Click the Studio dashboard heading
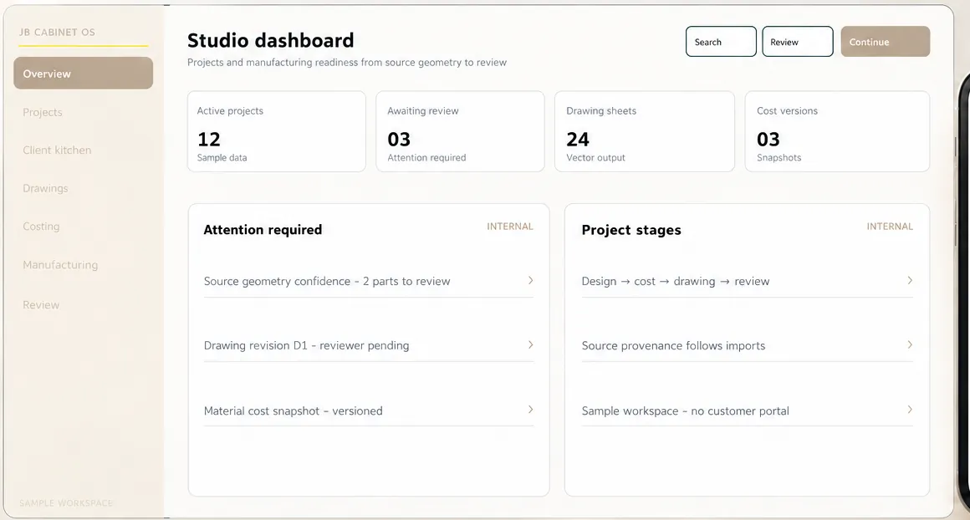 (270, 40)
